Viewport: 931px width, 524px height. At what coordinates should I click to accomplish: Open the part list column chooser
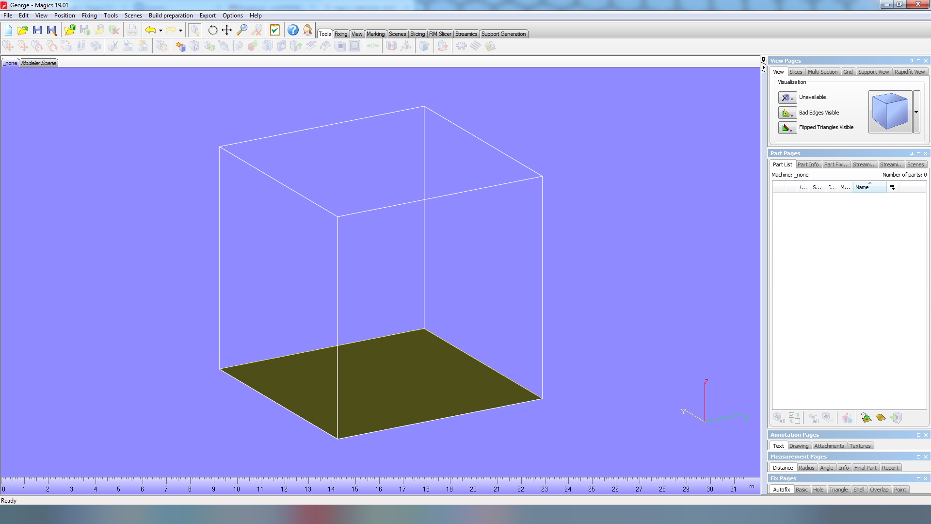pos(892,187)
